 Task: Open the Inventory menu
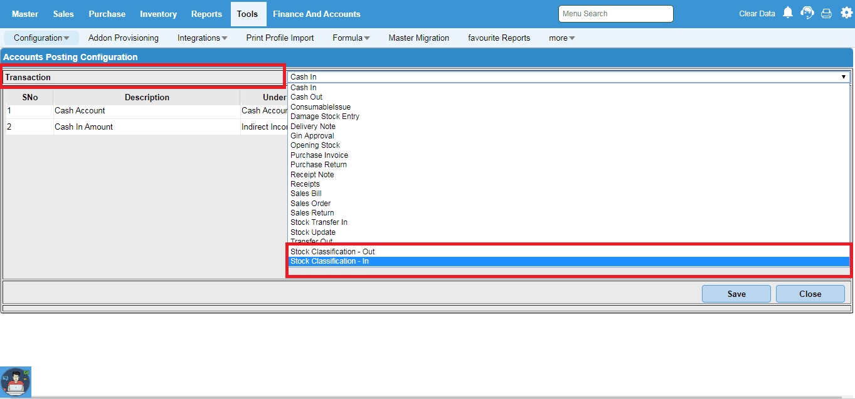pos(158,14)
